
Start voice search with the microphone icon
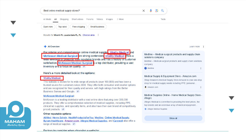point(151,11)
